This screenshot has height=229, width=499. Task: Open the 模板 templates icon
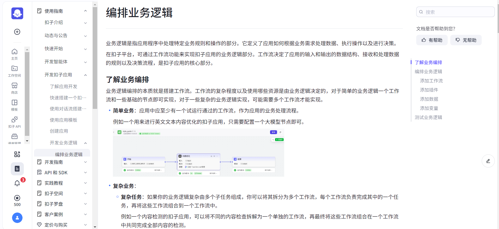pos(15,105)
